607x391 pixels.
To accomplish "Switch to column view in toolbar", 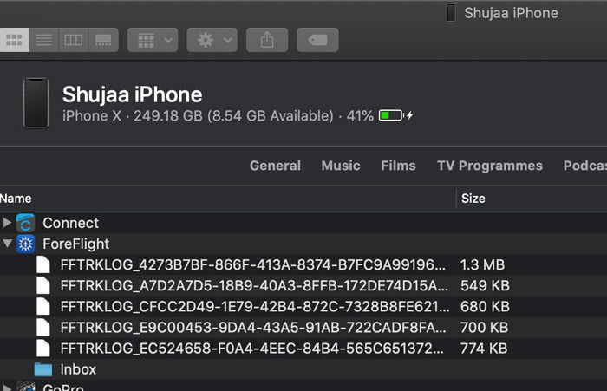I will coord(73,40).
